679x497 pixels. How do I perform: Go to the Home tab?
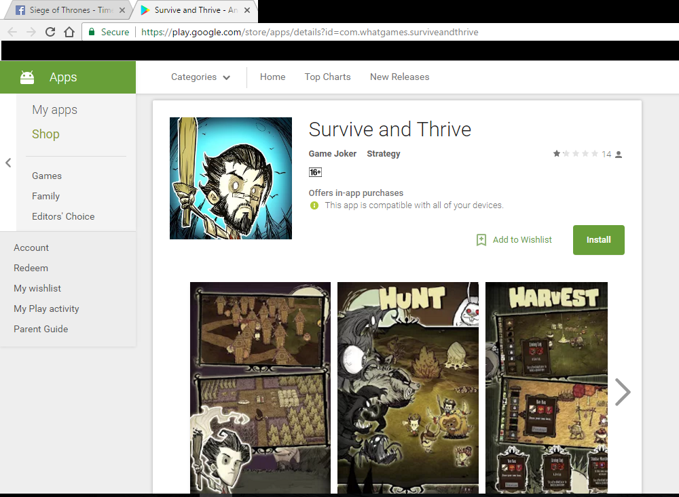[x=272, y=77]
